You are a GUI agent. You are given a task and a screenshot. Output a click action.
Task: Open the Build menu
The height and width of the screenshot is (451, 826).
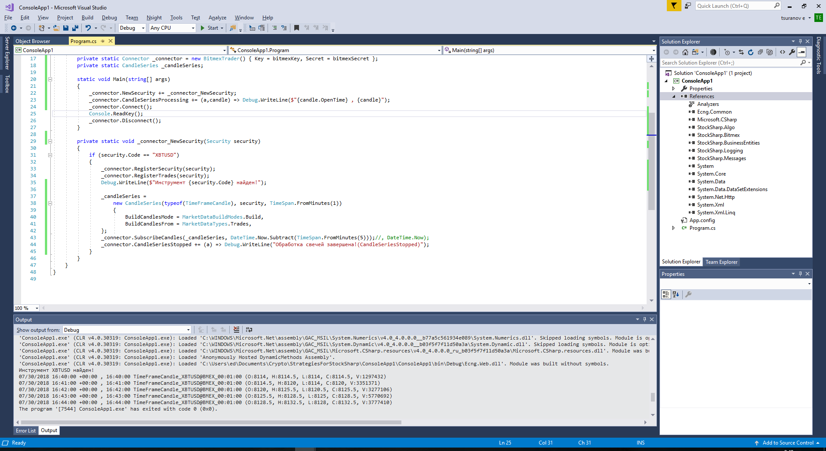(x=87, y=18)
